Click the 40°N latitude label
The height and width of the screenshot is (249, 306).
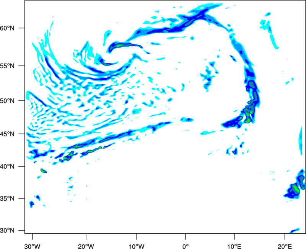pos(7,167)
